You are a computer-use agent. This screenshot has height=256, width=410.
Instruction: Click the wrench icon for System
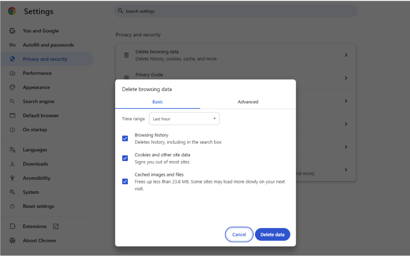pos(12,192)
